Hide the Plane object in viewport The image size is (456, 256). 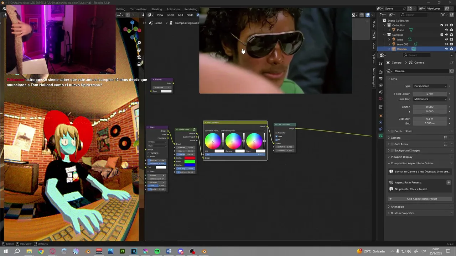click(446, 30)
